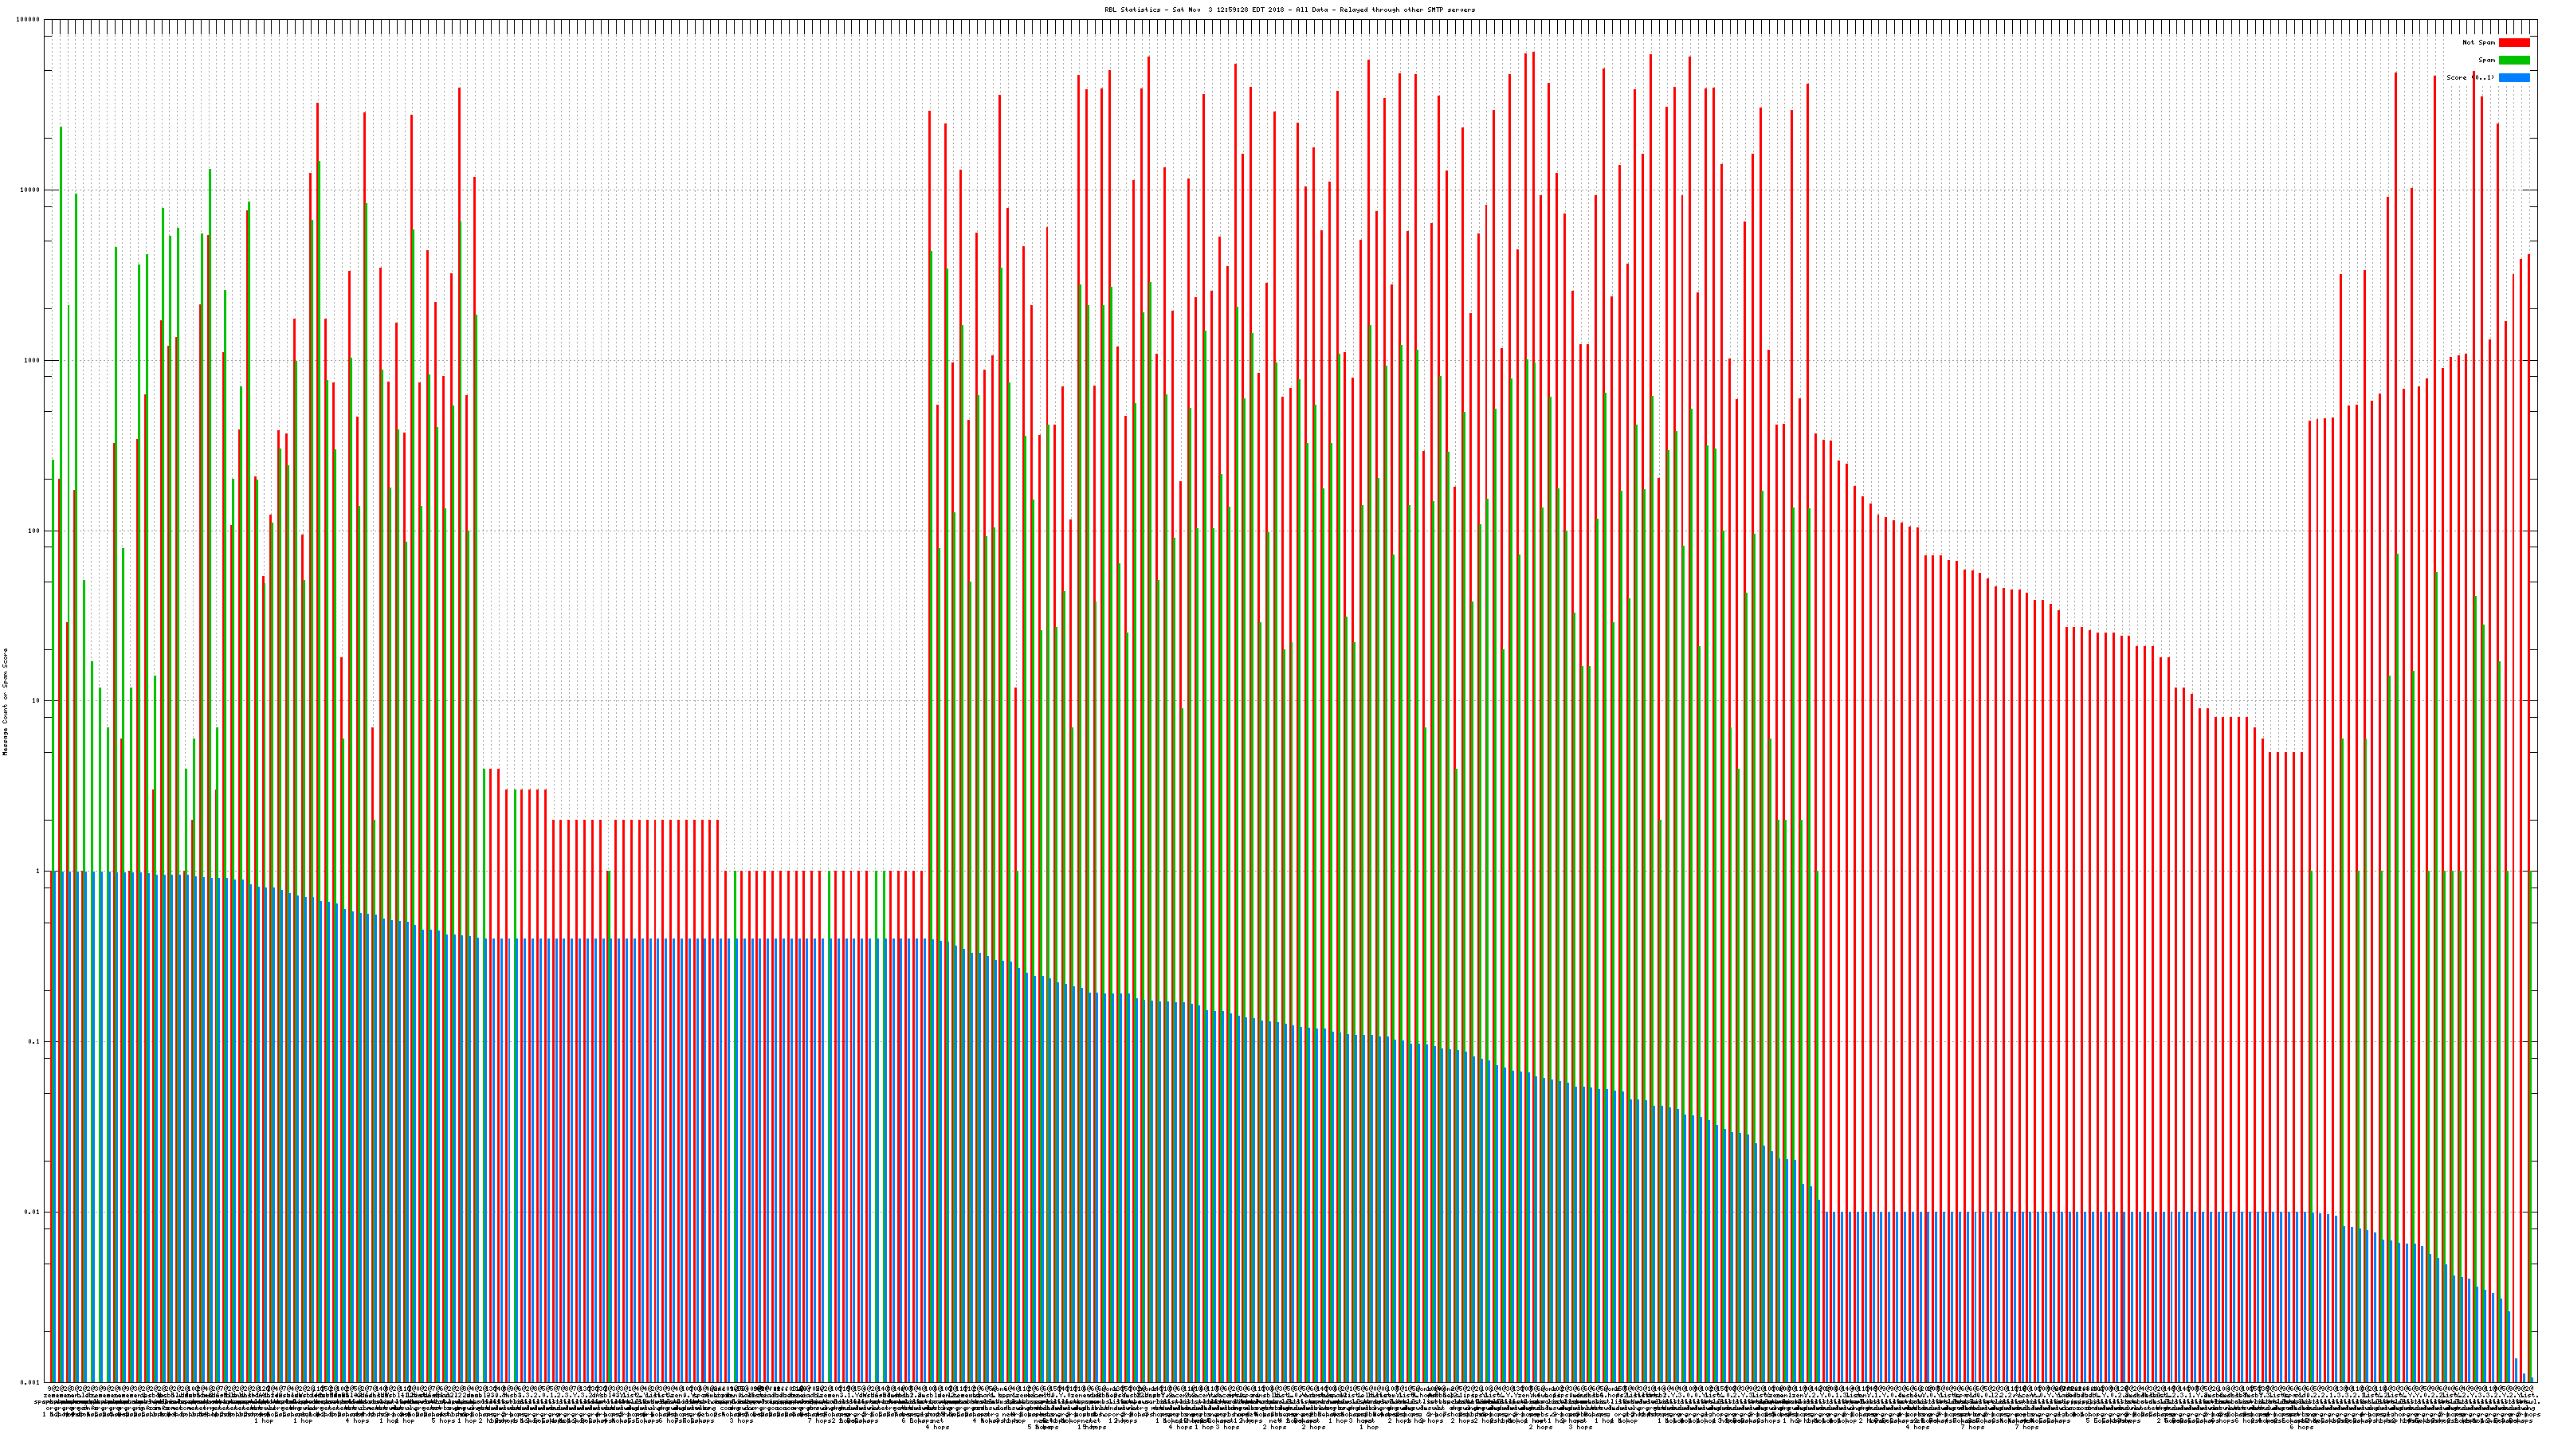Click the 0.1 y-axis tick label

pos(34,1041)
